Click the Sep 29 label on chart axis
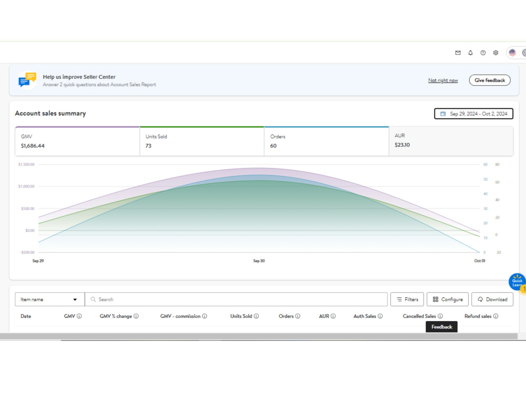The height and width of the screenshot is (394, 526). point(38,261)
